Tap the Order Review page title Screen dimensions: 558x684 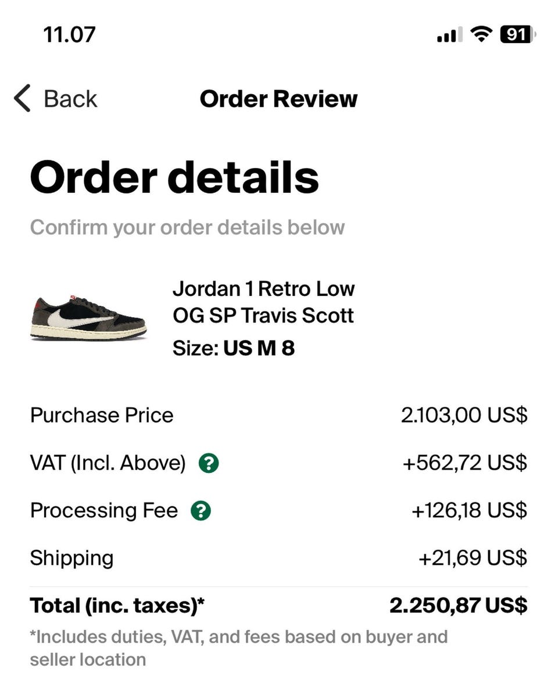point(278,98)
